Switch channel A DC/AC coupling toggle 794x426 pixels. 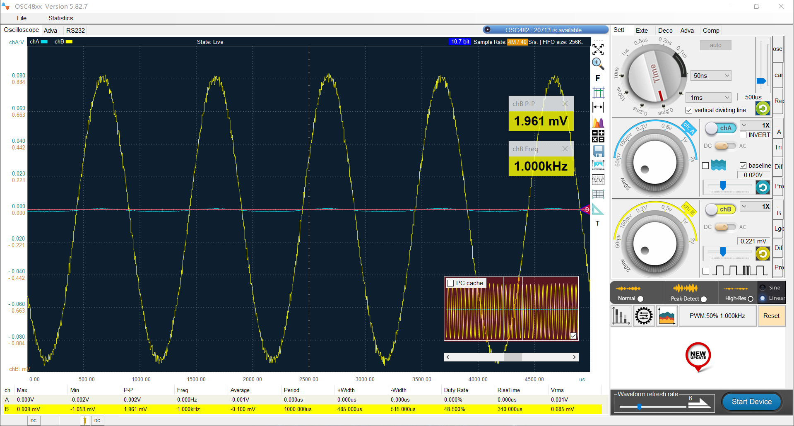(x=725, y=146)
